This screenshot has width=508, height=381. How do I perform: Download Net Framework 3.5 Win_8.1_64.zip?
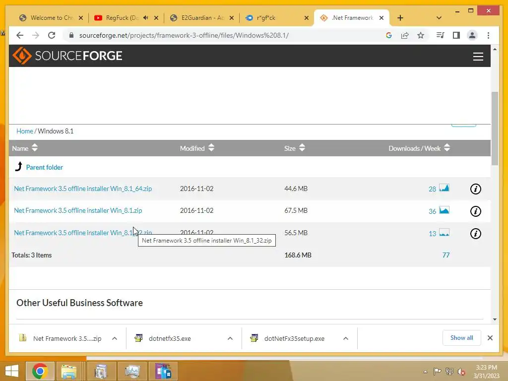tap(83, 189)
